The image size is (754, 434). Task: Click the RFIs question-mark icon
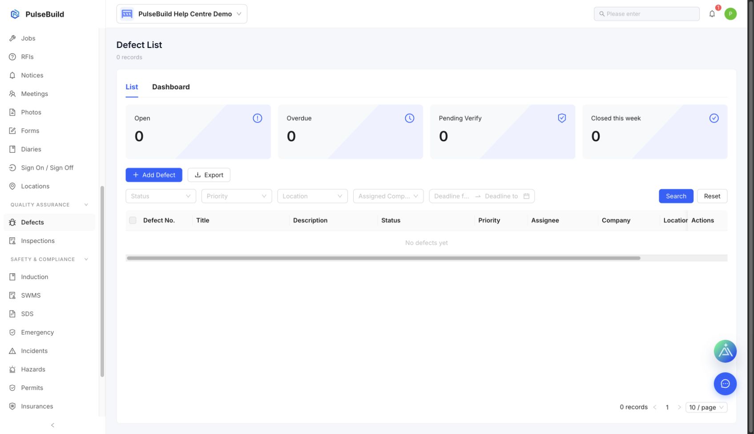(12, 57)
